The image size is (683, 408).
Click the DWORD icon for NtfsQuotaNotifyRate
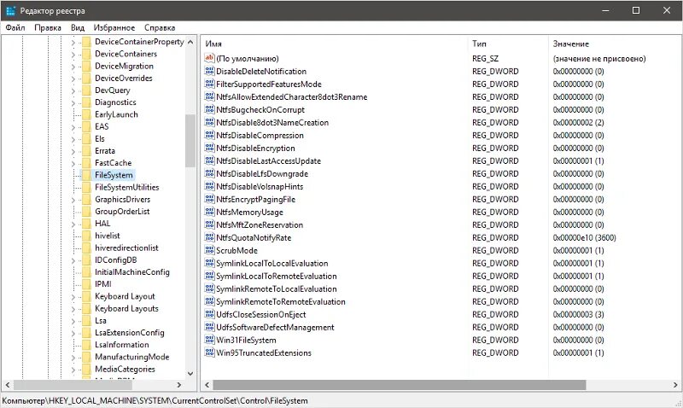(x=209, y=237)
